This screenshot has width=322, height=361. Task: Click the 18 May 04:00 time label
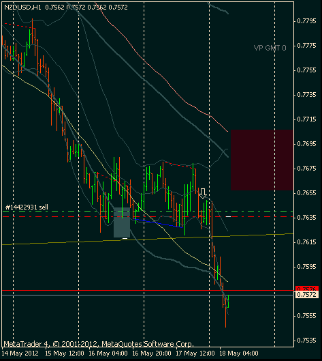point(239,353)
